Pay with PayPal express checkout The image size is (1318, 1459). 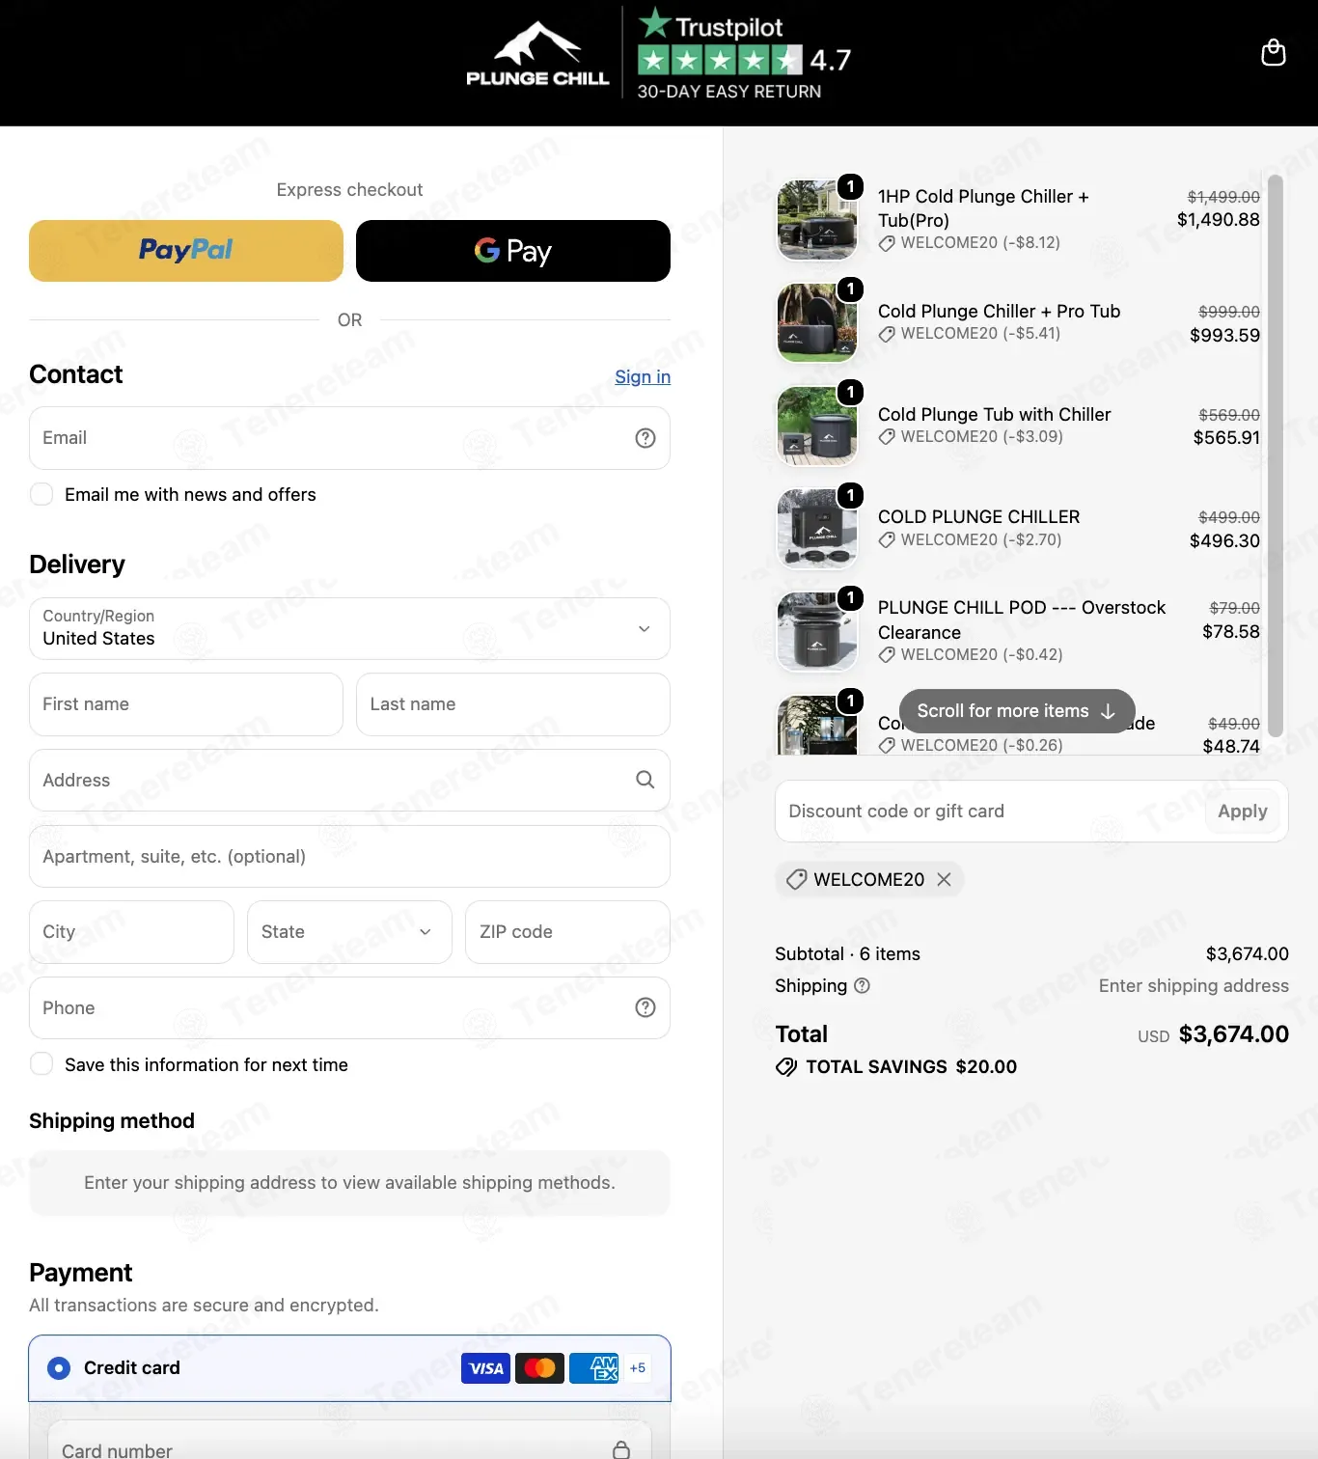tap(186, 251)
